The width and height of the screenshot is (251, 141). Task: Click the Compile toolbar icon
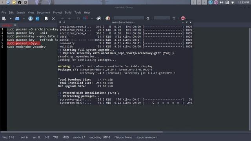pos(78,18)
